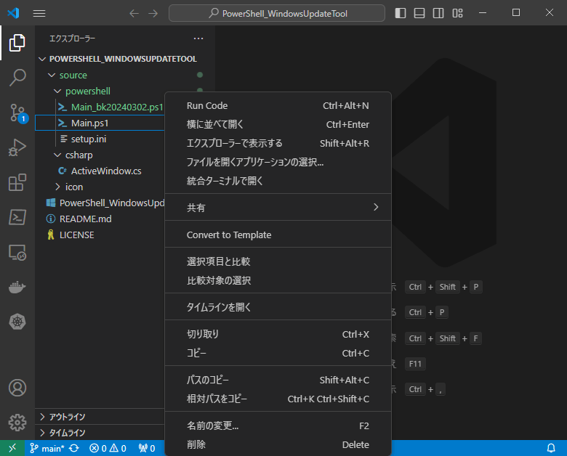567x456 pixels.
Task: Open Remote Explorer icon
Action: click(17, 252)
